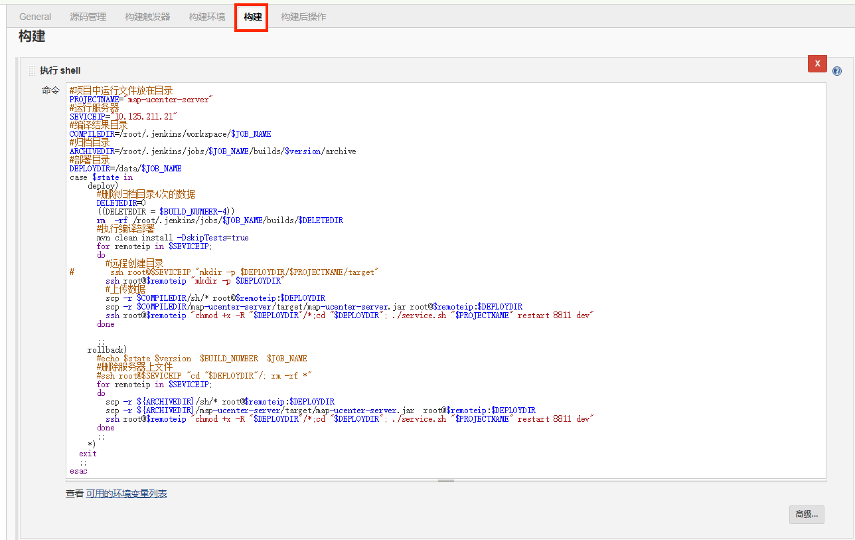Click the '#删除服务器上文件' comment line
Image resolution: width=855 pixels, height=540 pixels.
[x=135, y=367]
